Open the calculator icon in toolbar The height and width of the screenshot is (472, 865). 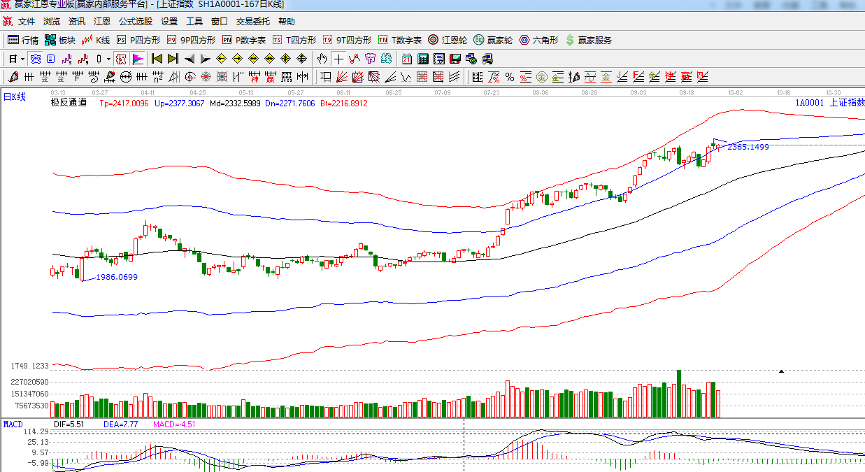click(424, 59)
